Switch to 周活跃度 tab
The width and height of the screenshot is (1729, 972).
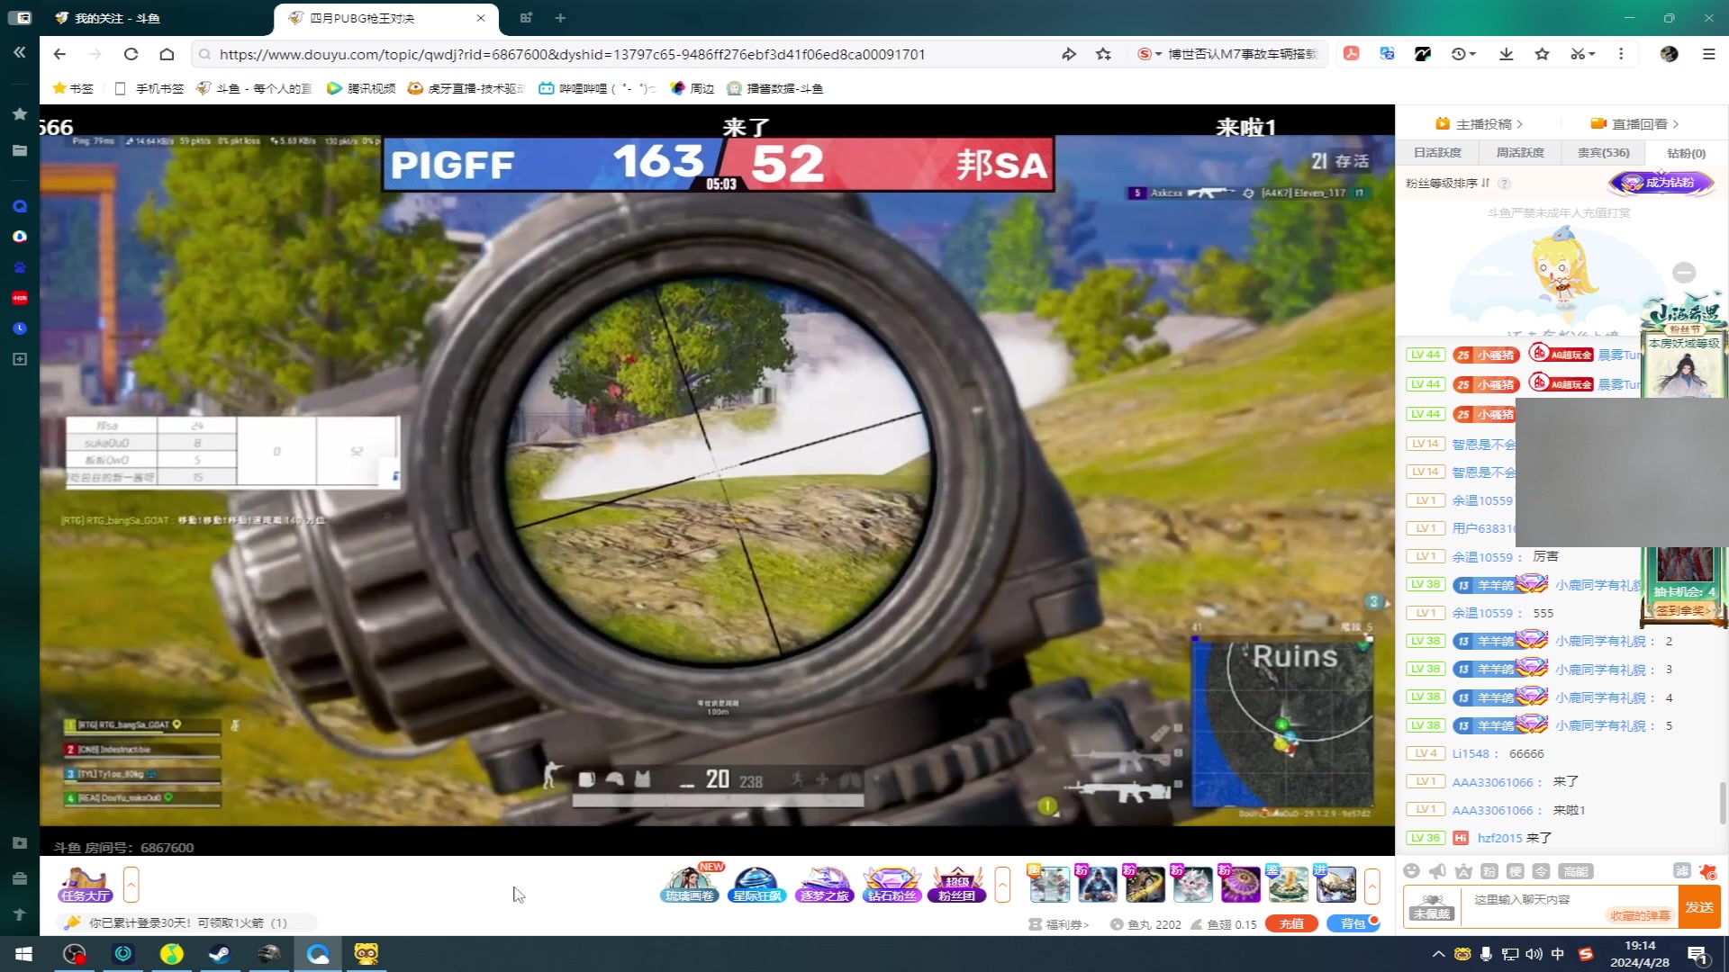coord(1520,153)
